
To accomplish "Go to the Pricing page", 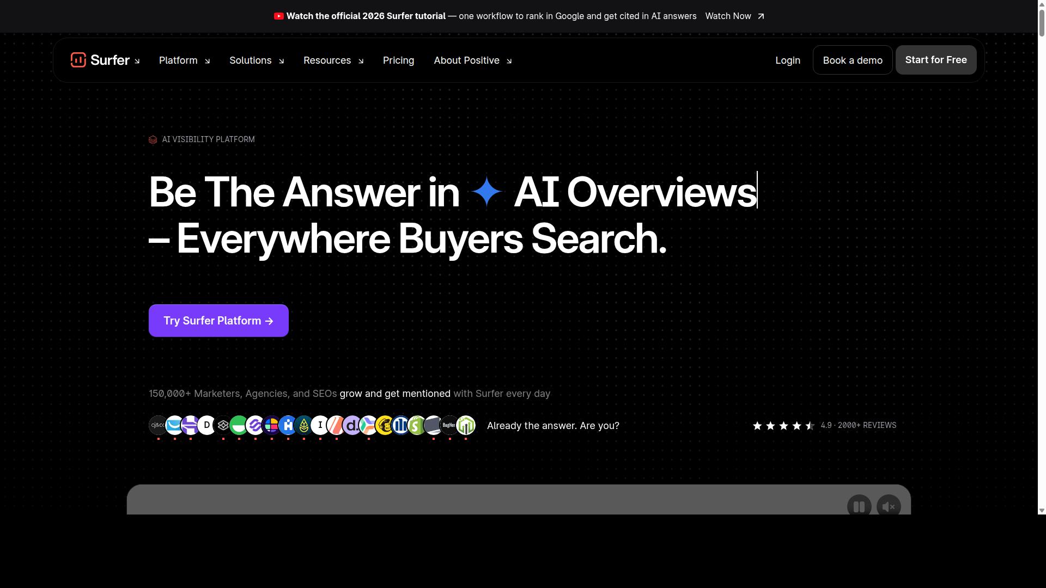I will [398, 60].
